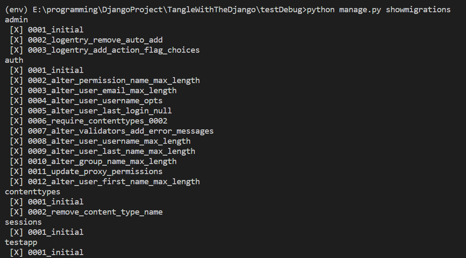466x258 pixels.
Task: Click the testapp app heading
Action: 21,242
